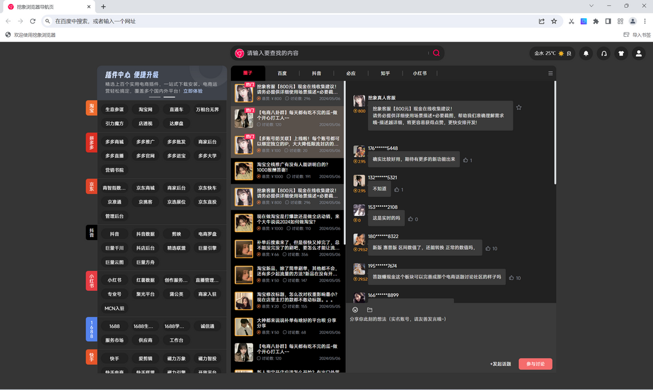Image resolution: width=653 pixels, height=390 pixels.
Task: Switch to the 知乎 tab
Action: pyautogui.click(x=386, y=73)
